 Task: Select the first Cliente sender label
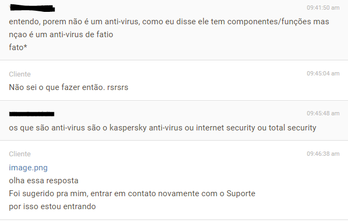tap(20, 74)
